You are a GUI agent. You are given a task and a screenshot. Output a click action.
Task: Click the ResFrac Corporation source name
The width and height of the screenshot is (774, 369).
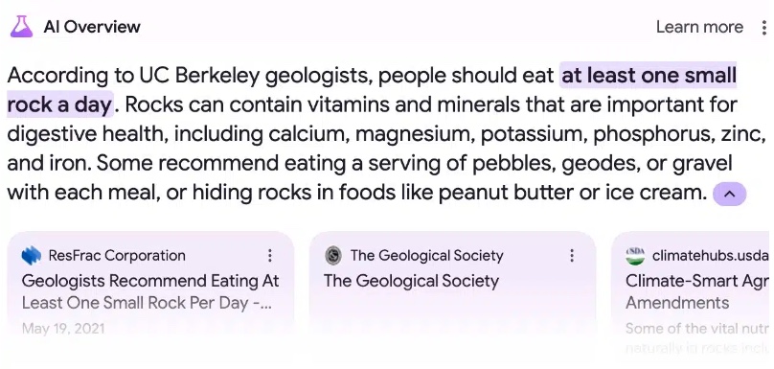[117, 255]
